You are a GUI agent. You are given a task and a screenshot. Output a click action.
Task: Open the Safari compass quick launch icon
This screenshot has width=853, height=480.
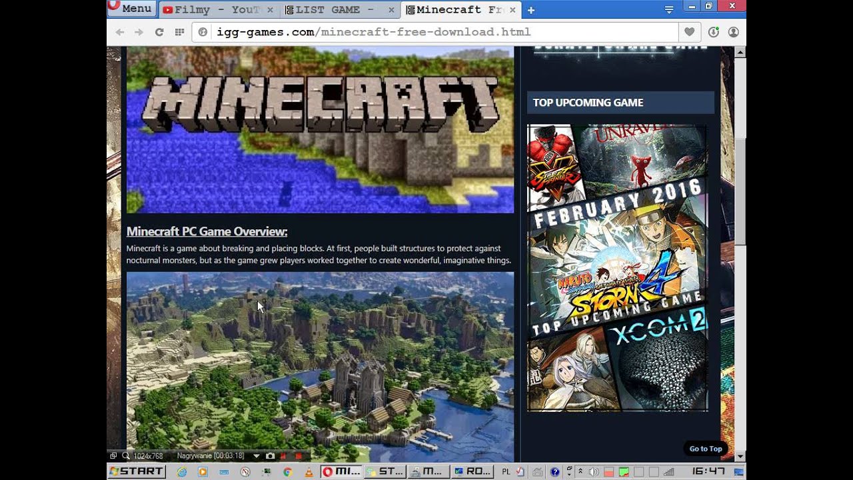(x=245, y=472)
